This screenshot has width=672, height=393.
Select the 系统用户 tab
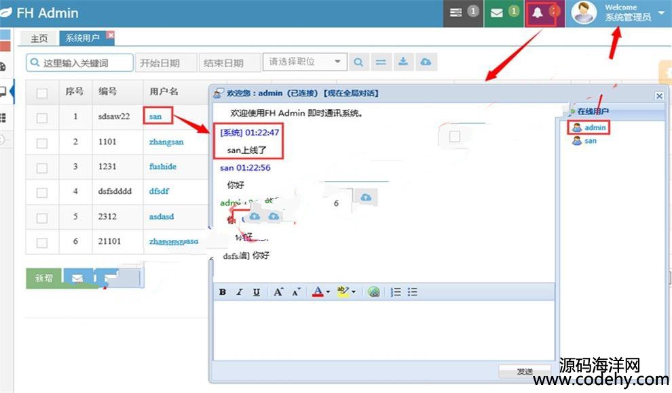[x=82, y=39]
